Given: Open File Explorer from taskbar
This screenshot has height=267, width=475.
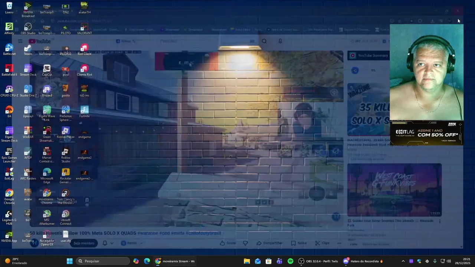Looking at the screenshot, I should click(247, 261).
